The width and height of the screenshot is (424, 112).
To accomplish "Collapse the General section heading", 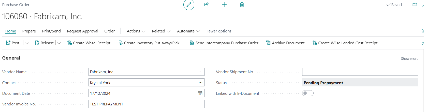I will click(11, 58).
